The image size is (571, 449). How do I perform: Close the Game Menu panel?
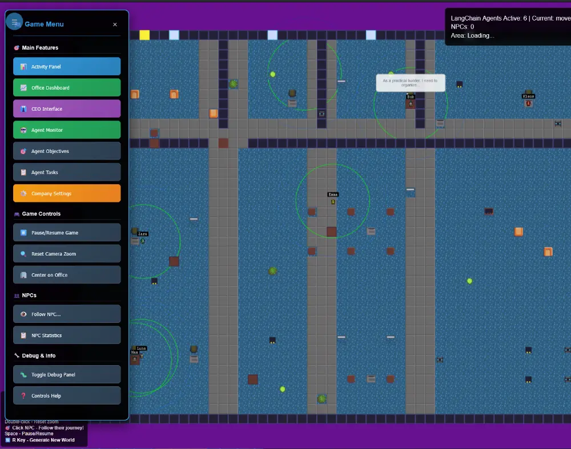115,25
